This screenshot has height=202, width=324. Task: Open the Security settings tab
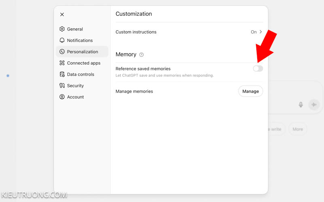[x=75, y=86]
